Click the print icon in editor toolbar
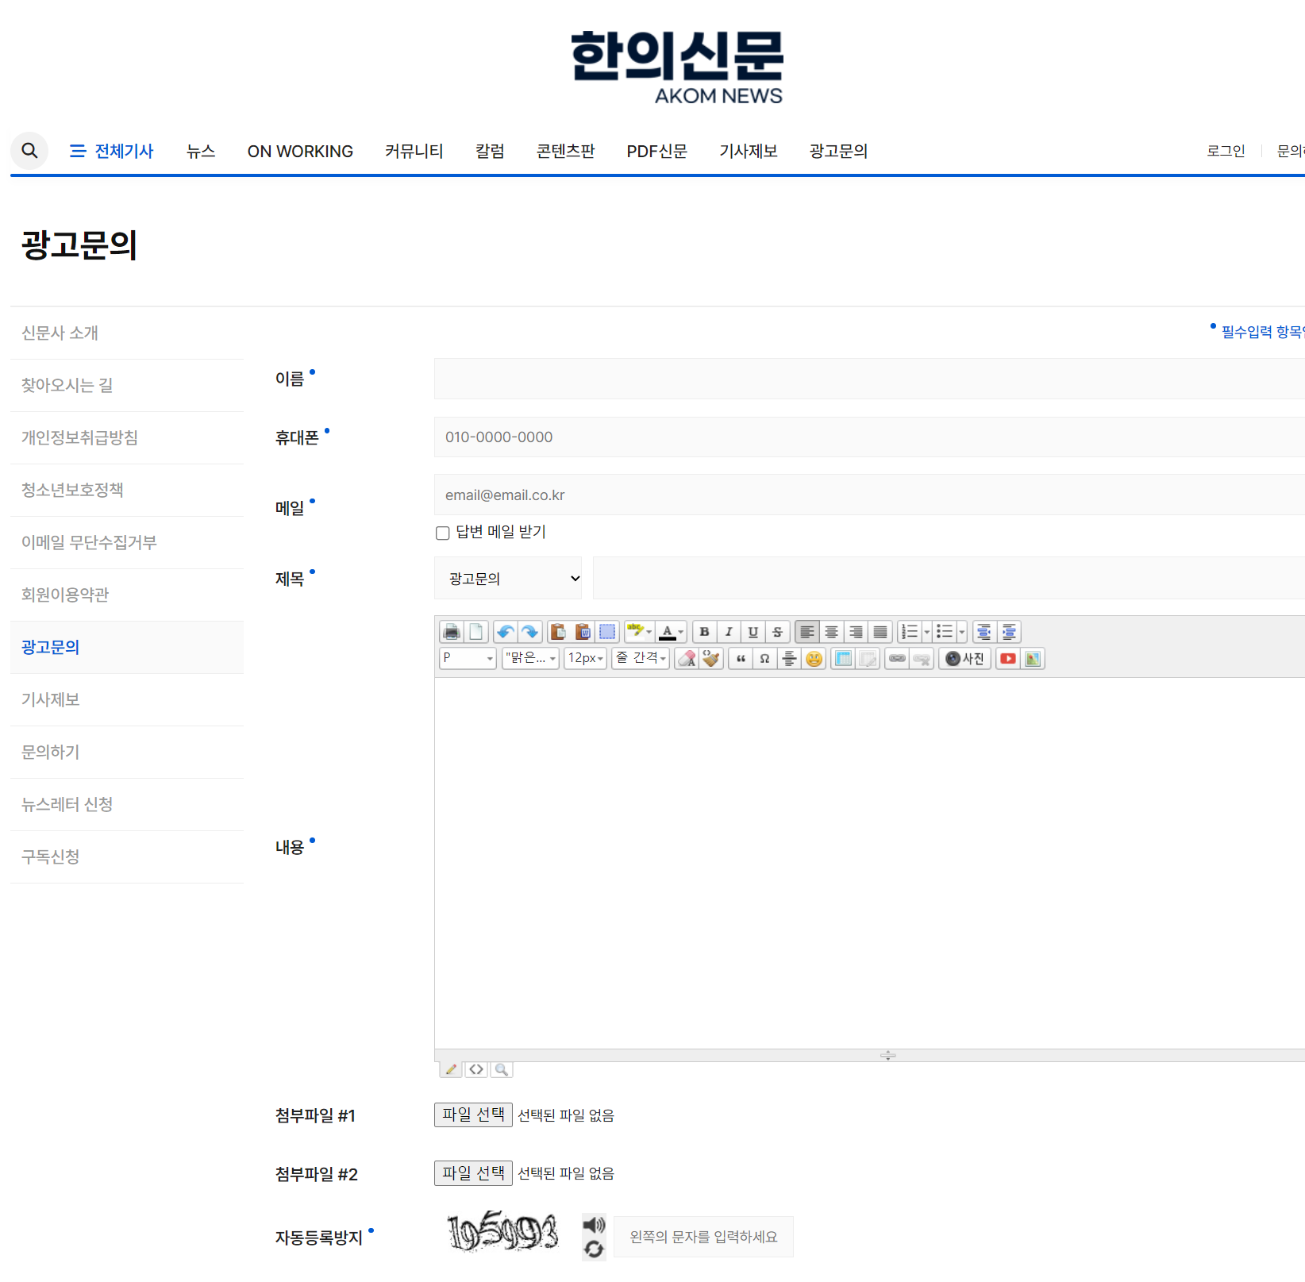Viewport: 1305px width, 1282px height. point(452,632)
